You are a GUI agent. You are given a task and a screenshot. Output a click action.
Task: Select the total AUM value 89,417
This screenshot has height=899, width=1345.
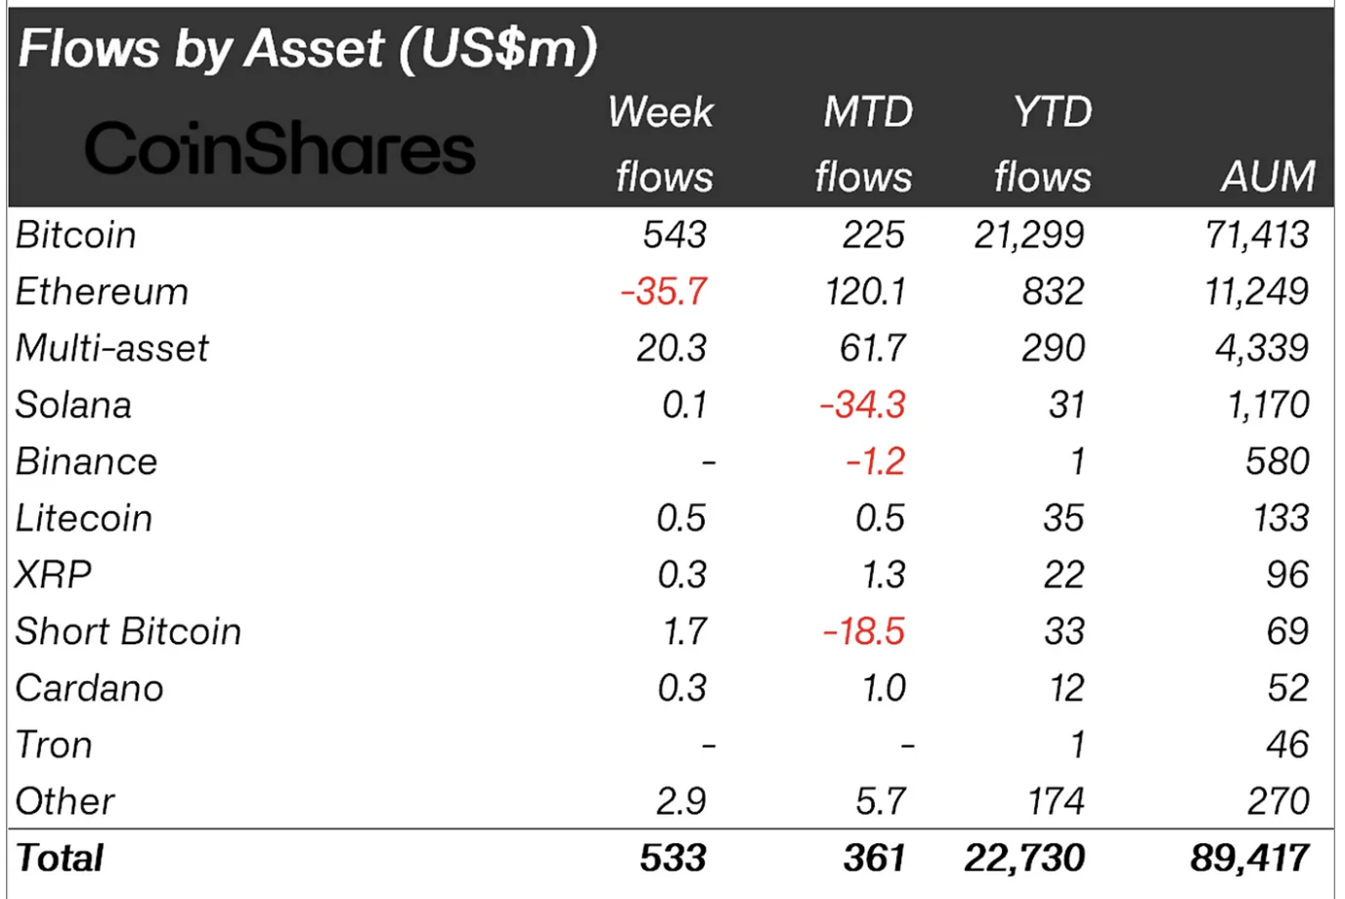[1249, 859]
